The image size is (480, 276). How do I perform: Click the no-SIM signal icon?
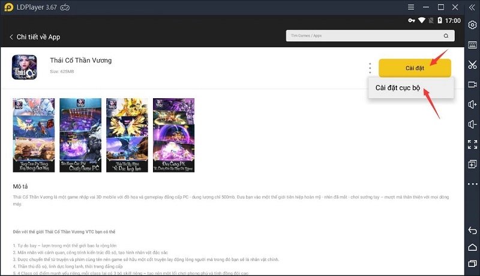(x=431, y=20)
